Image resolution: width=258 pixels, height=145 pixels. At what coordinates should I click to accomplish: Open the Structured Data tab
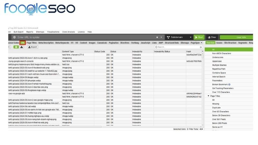coord(172,43)
